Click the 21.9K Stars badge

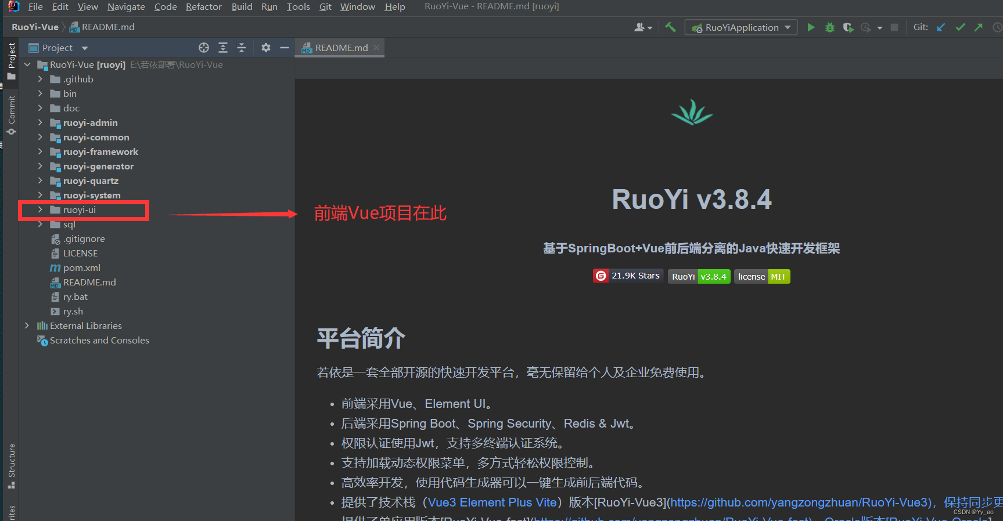[628, 276]
